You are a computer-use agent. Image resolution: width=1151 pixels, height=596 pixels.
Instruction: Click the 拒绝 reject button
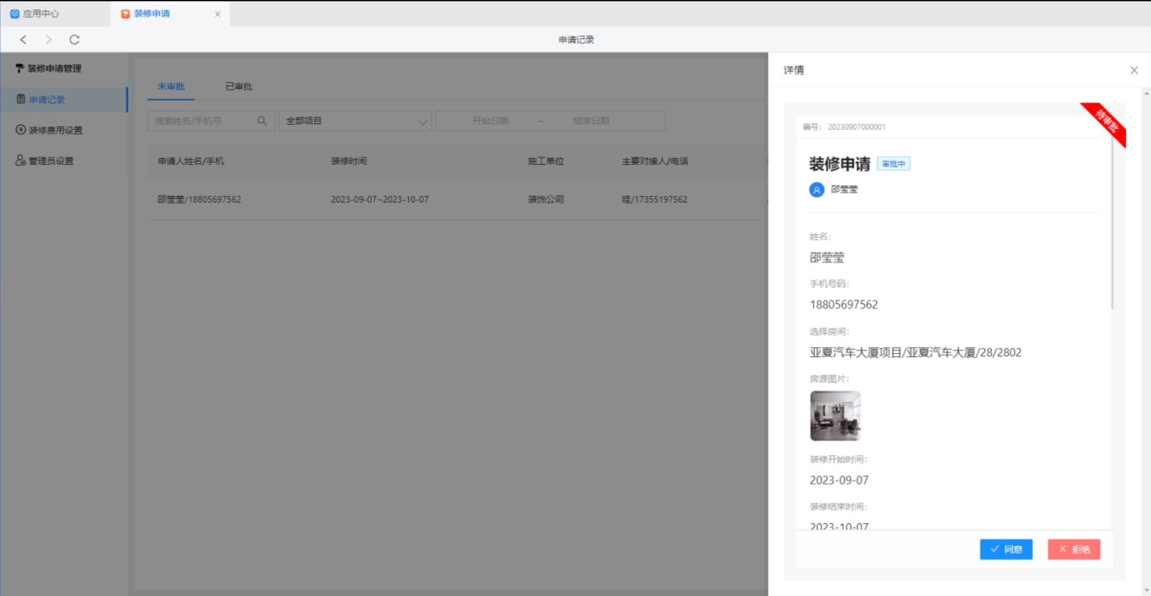[x=1074, y=549]
